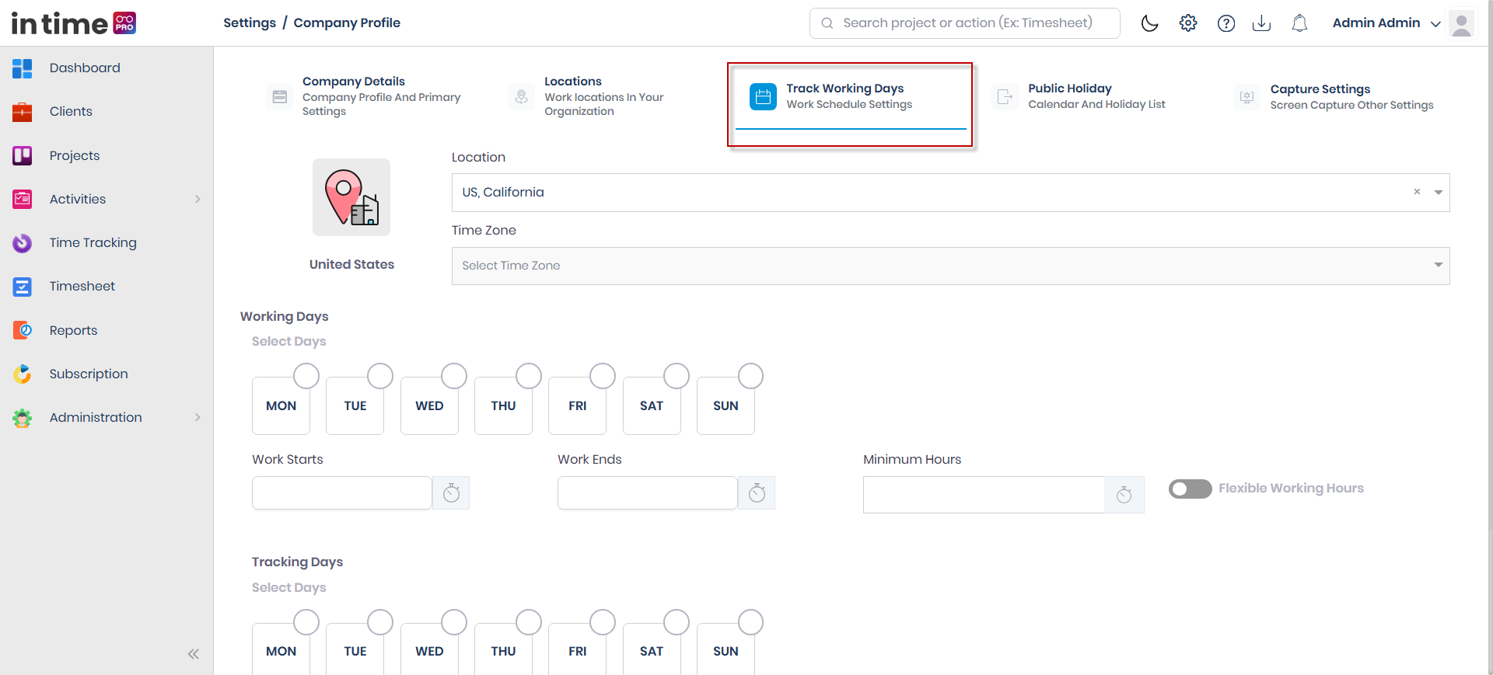Screen dimensions: 1493x675
Task: Select FRI in Working Days
Action: click(x=578, y=405)
